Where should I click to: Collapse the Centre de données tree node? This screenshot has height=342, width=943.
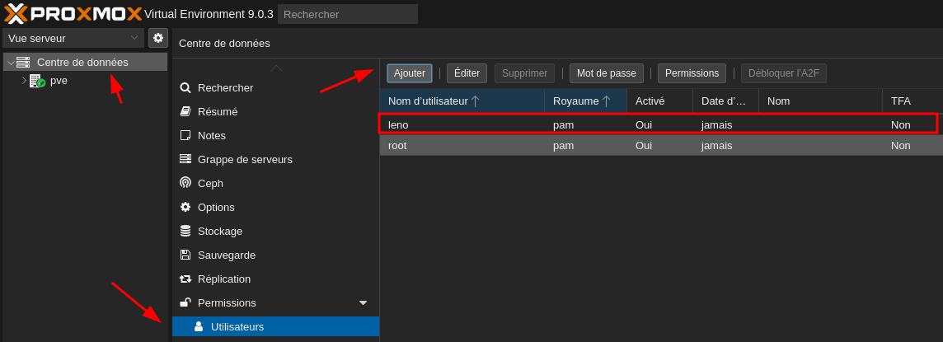coord(10,63)
